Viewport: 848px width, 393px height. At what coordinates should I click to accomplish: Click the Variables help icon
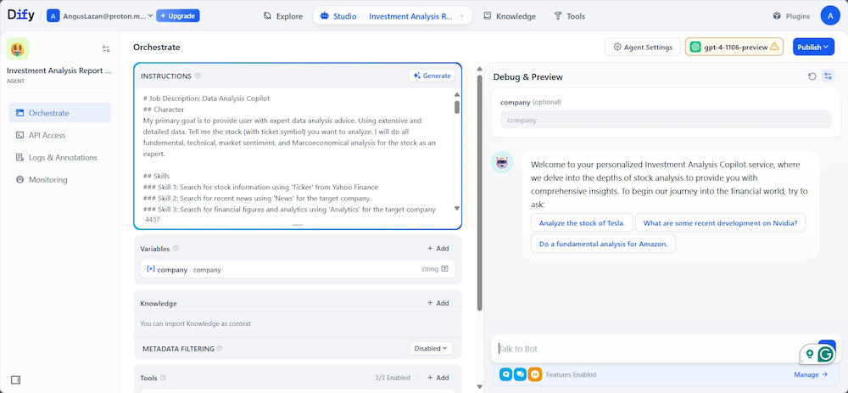click(176, 249)
